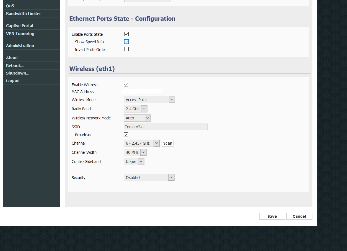
Task: Open Wireless Network Mode dropdown
Action: 137,118
